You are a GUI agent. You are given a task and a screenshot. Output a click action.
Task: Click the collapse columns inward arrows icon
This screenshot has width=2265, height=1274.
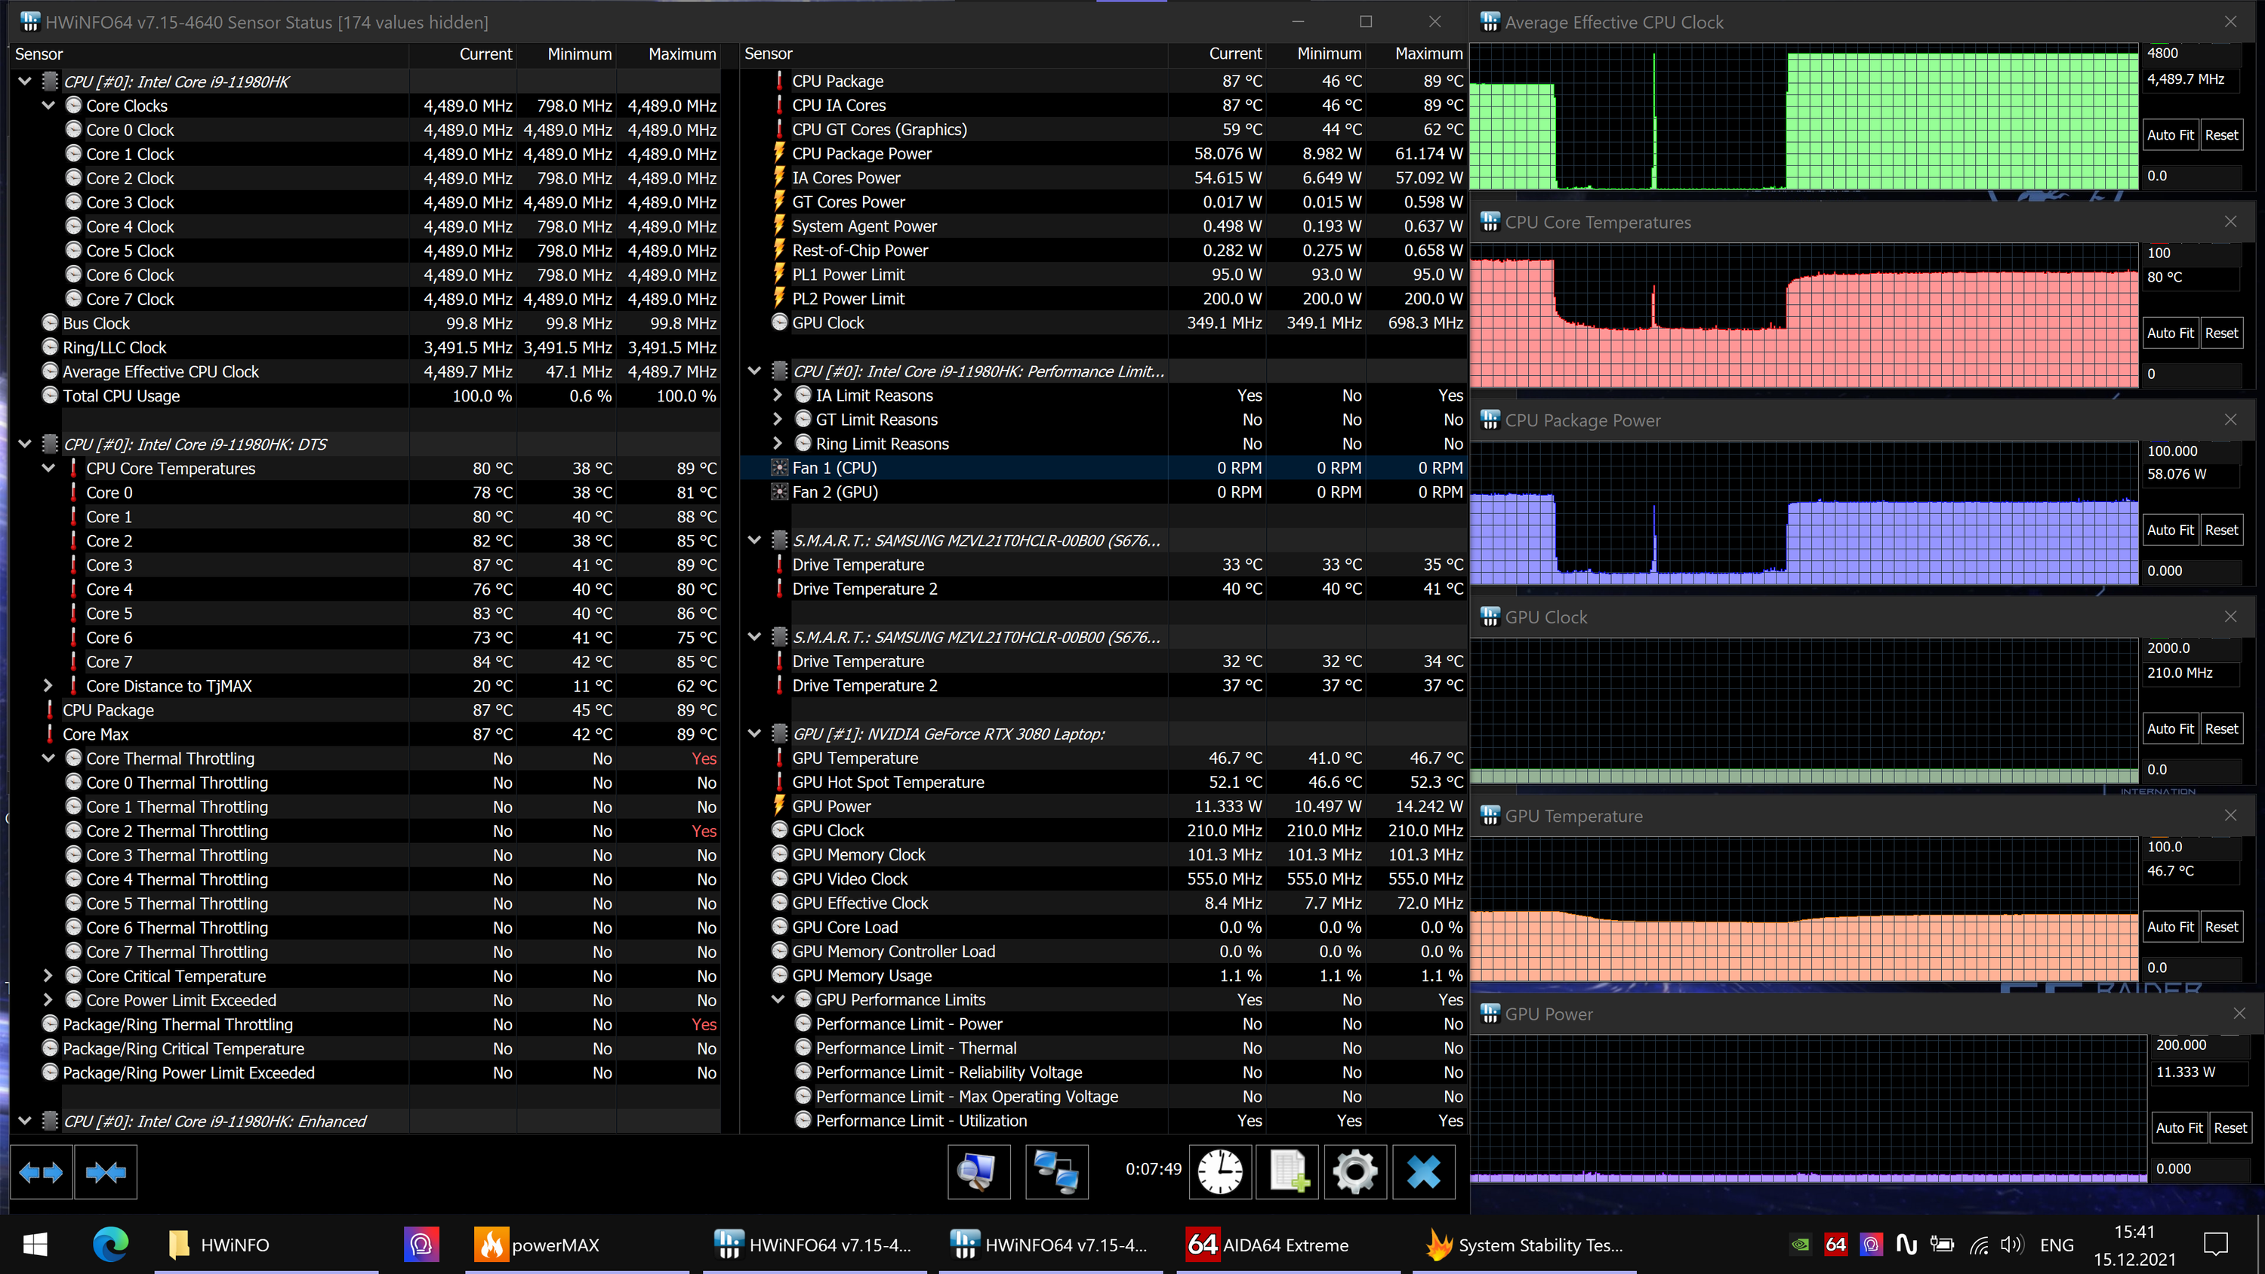(106, 1171)
